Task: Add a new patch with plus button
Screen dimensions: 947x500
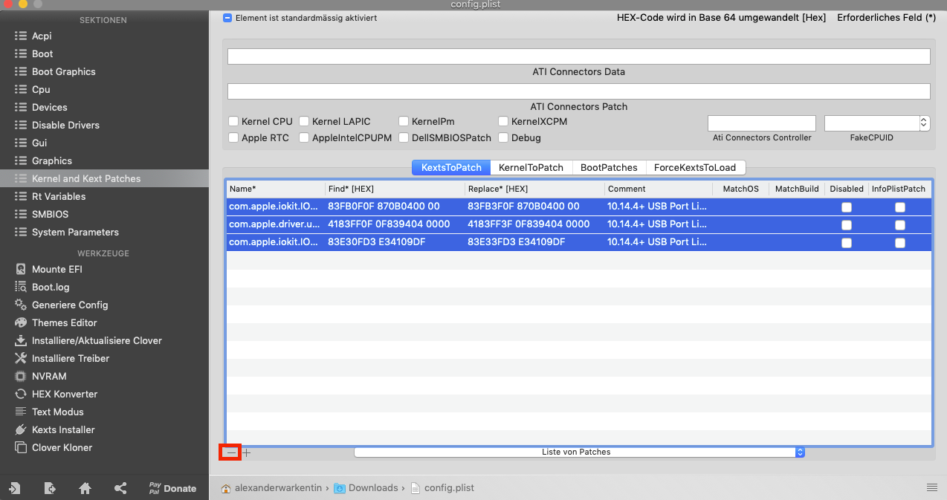Action: click(247, 452)
